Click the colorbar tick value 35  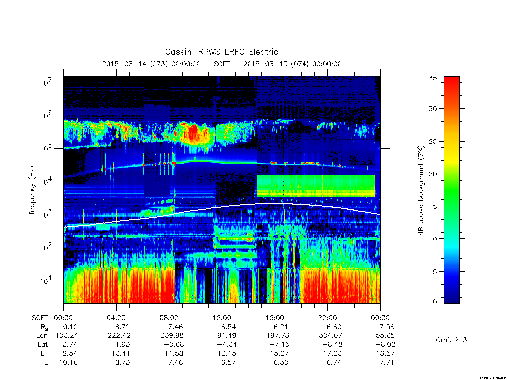coord(433,78)
